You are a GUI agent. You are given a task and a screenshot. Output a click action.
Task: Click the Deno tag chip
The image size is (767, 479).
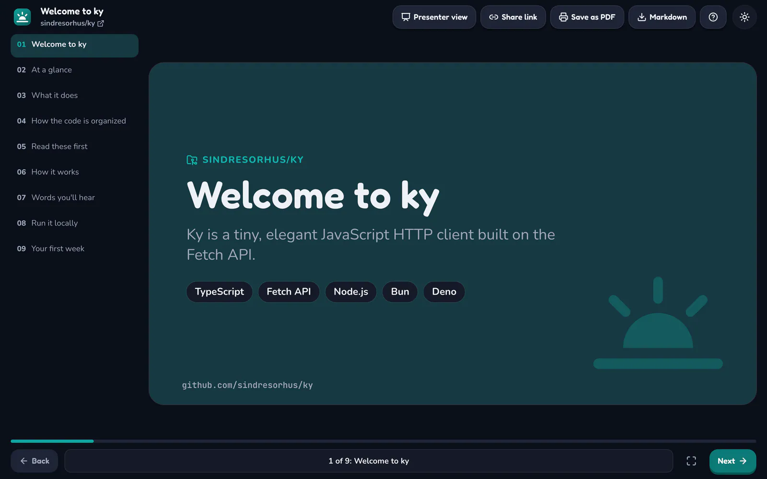click(x=444, y=292)
